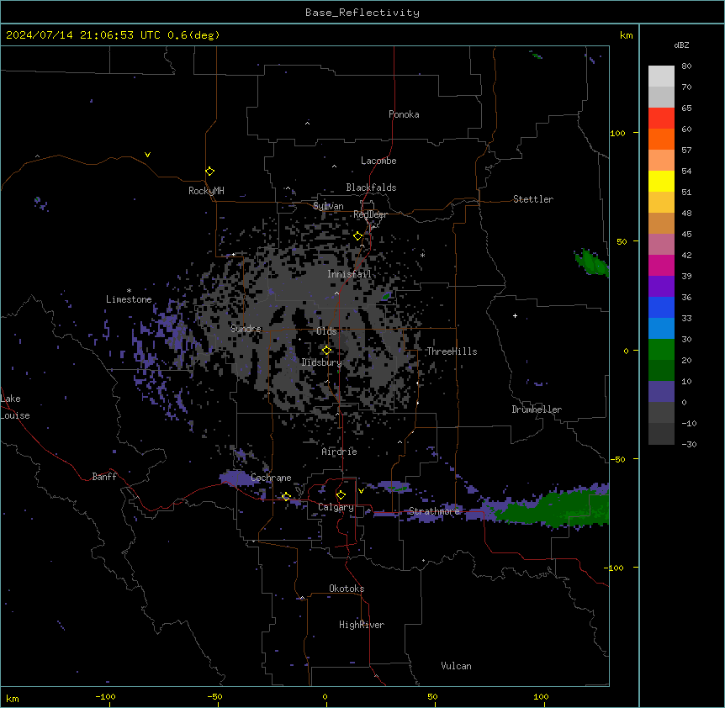Pick the purple 36-39 dBZ legend swatch

pyautogui.click(x=661, y=286)
